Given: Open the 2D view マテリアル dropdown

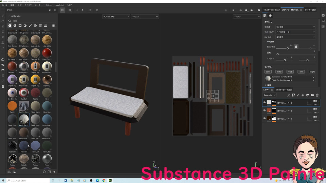Looking at the screenshot, I should coord(247,17).
